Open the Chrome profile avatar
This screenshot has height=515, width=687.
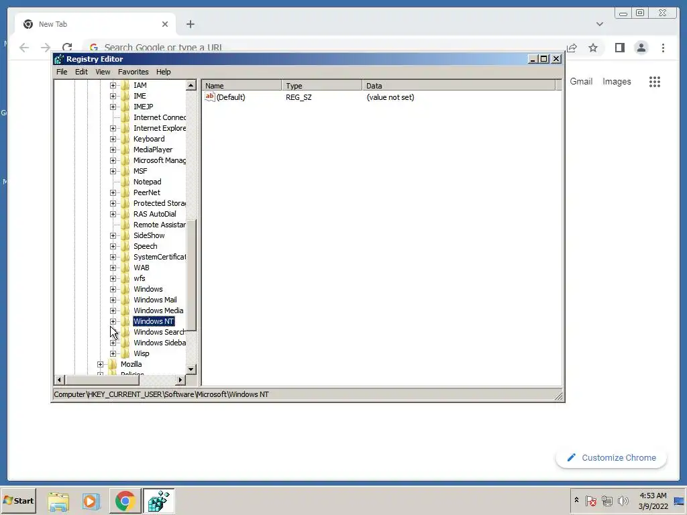tap(641, 48)
